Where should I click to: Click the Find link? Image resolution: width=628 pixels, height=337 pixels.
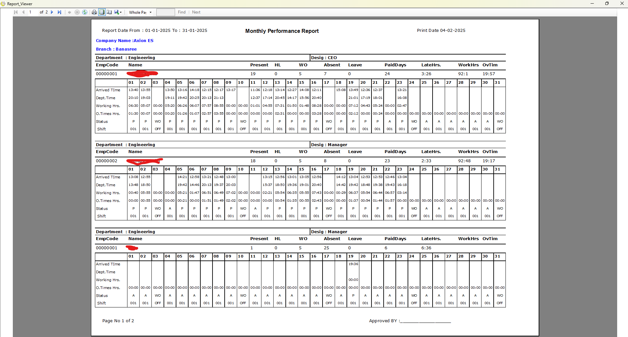(182, 12)
